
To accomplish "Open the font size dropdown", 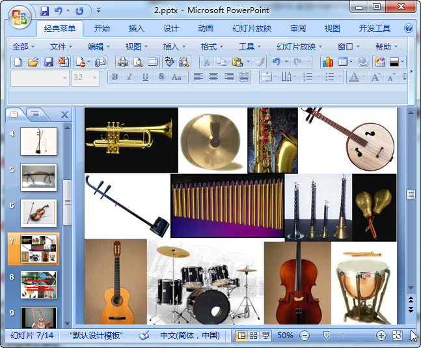I will click(94, 77).
